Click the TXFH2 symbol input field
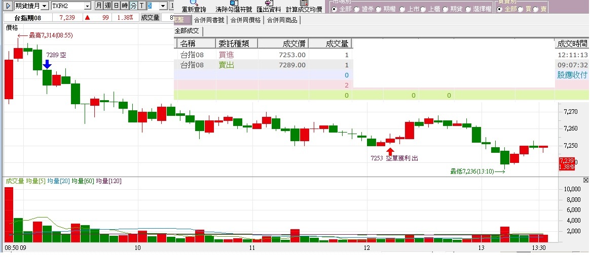 (x=67, y=6)
